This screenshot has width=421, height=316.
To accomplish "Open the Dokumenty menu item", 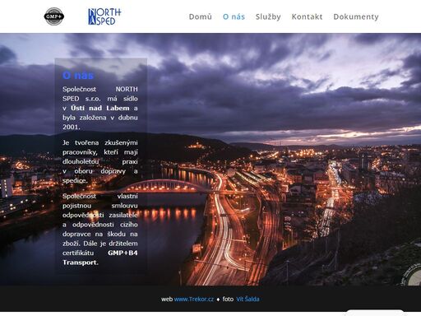I will [356, 16].
